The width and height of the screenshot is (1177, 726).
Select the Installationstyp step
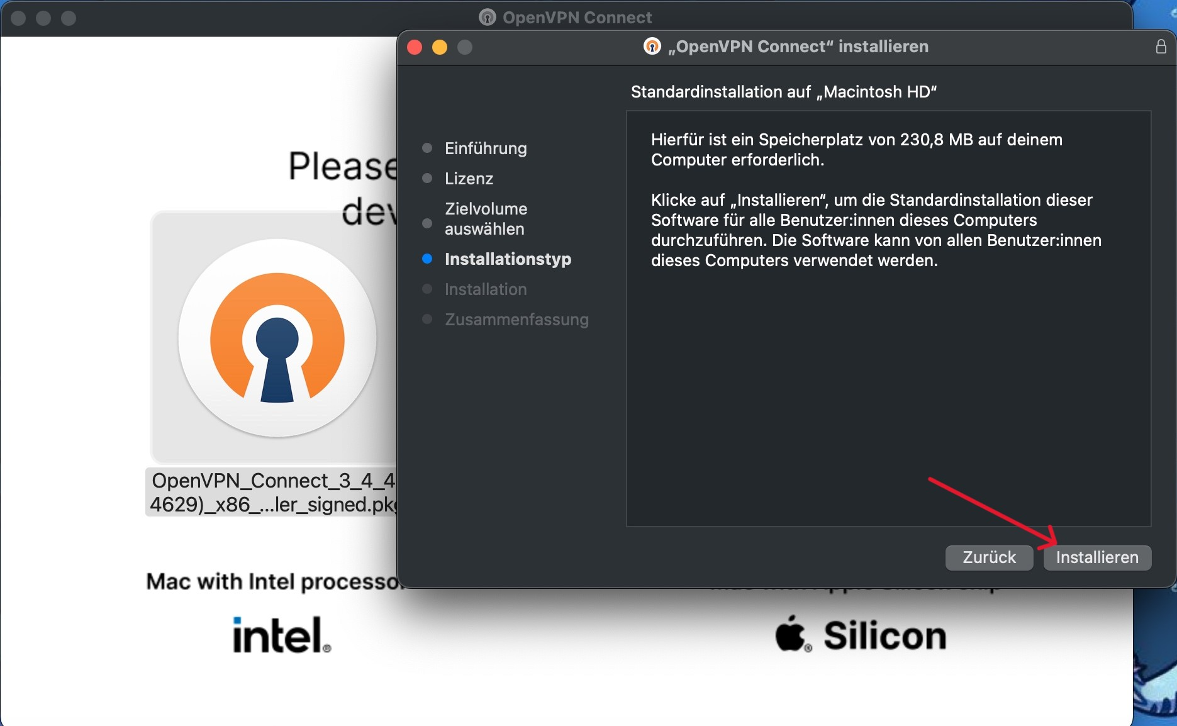pyautogui.click(x=508, y=259)
